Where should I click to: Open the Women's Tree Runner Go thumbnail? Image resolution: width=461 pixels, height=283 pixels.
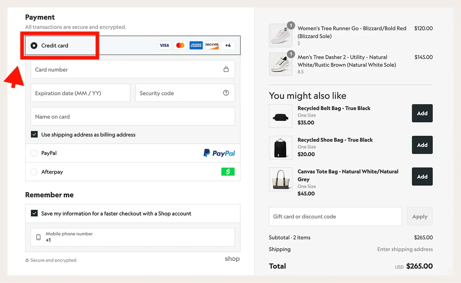(x=281, y=36)
